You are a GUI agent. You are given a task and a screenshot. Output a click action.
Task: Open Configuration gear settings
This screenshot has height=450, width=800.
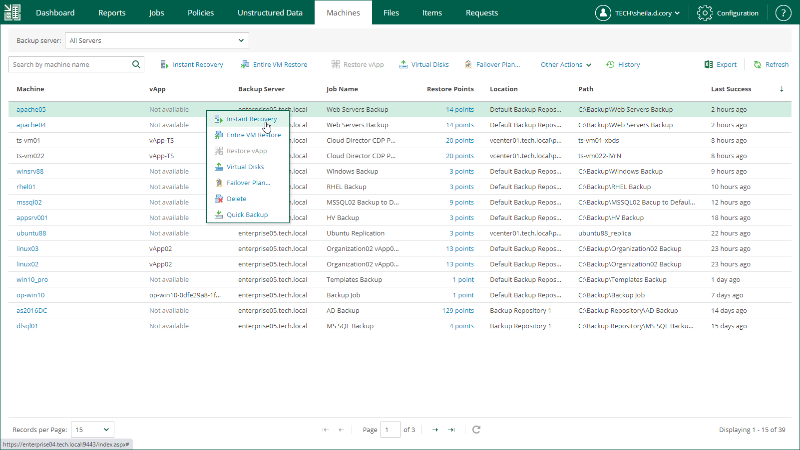click(x=728, y=13)
